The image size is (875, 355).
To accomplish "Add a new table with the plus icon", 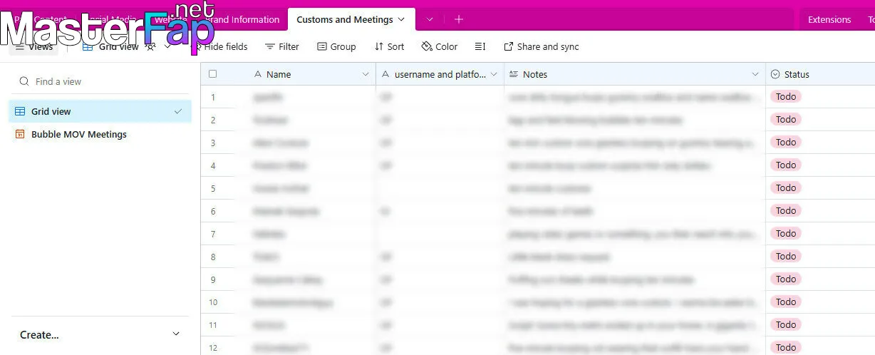I will [459, 19].
